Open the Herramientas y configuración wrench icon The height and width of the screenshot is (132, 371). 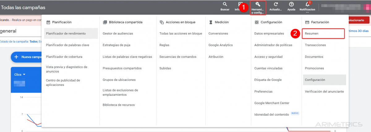click(258, 5)
